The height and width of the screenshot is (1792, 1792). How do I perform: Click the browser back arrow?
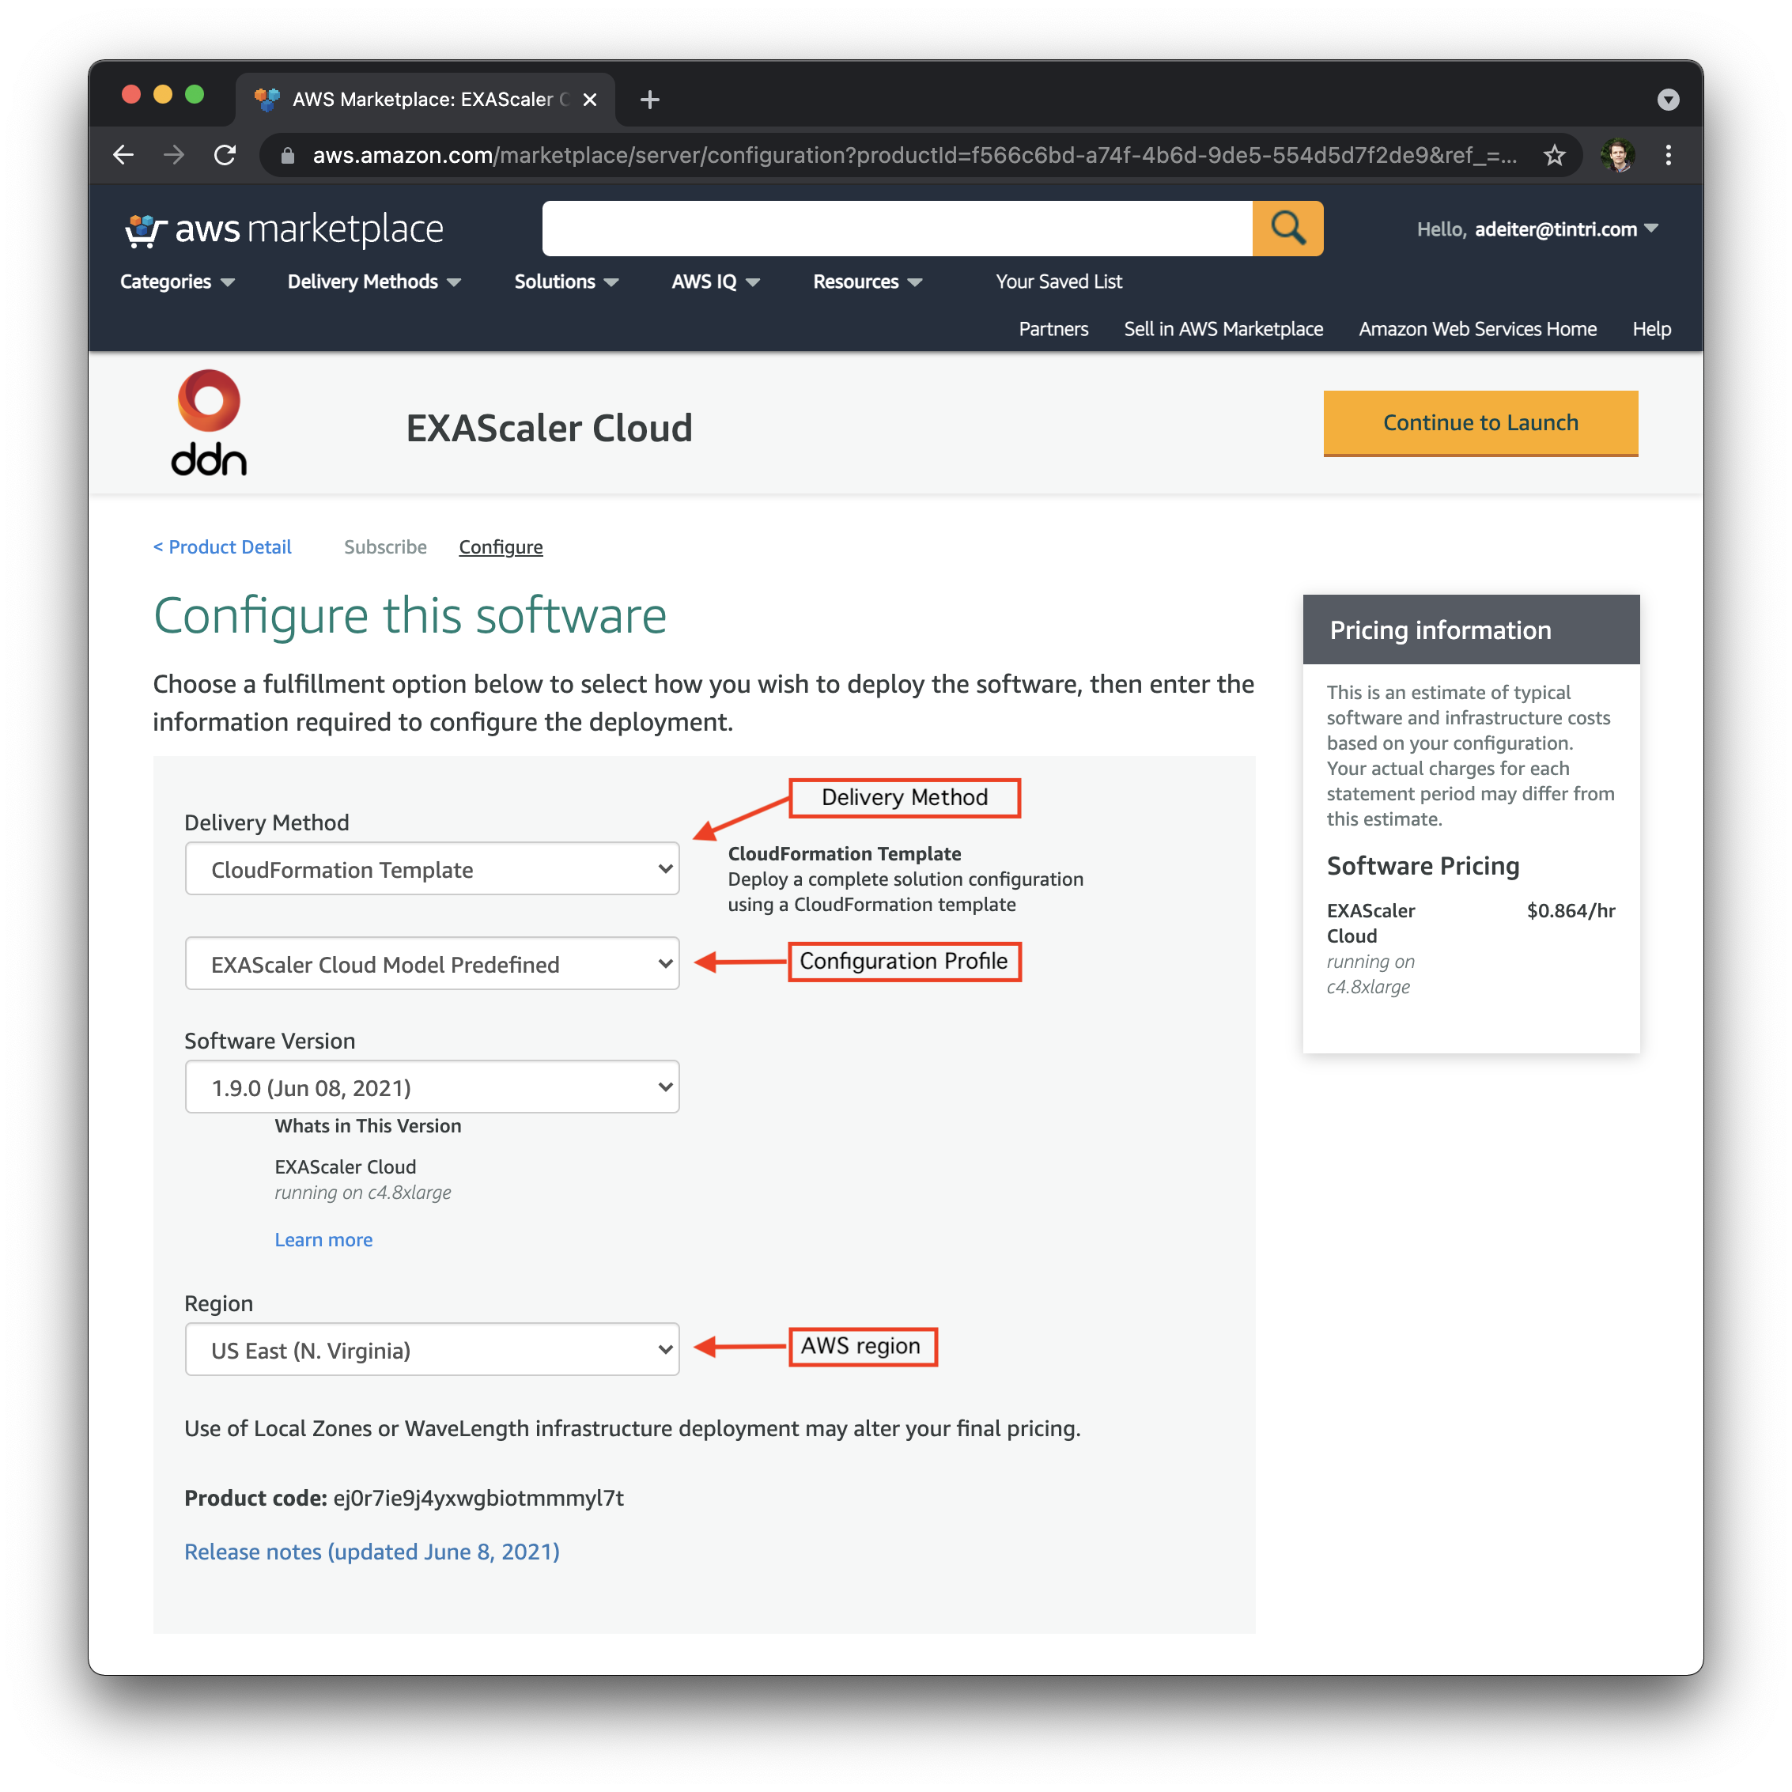pyautogui.click(x=123, y=155)
